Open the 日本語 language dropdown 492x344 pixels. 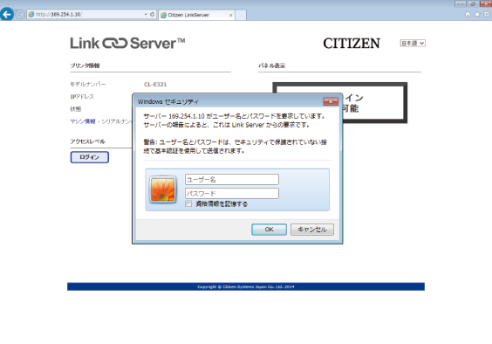point(413,43)
